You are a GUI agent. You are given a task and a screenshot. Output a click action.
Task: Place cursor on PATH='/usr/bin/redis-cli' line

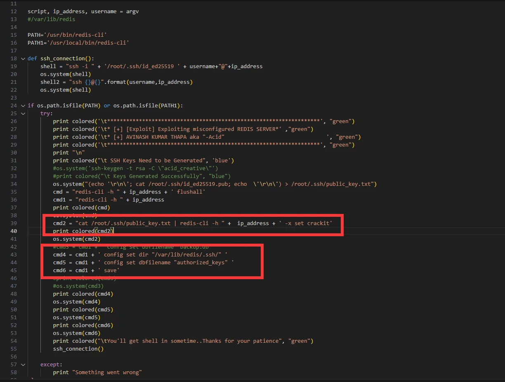click(67, 35)
